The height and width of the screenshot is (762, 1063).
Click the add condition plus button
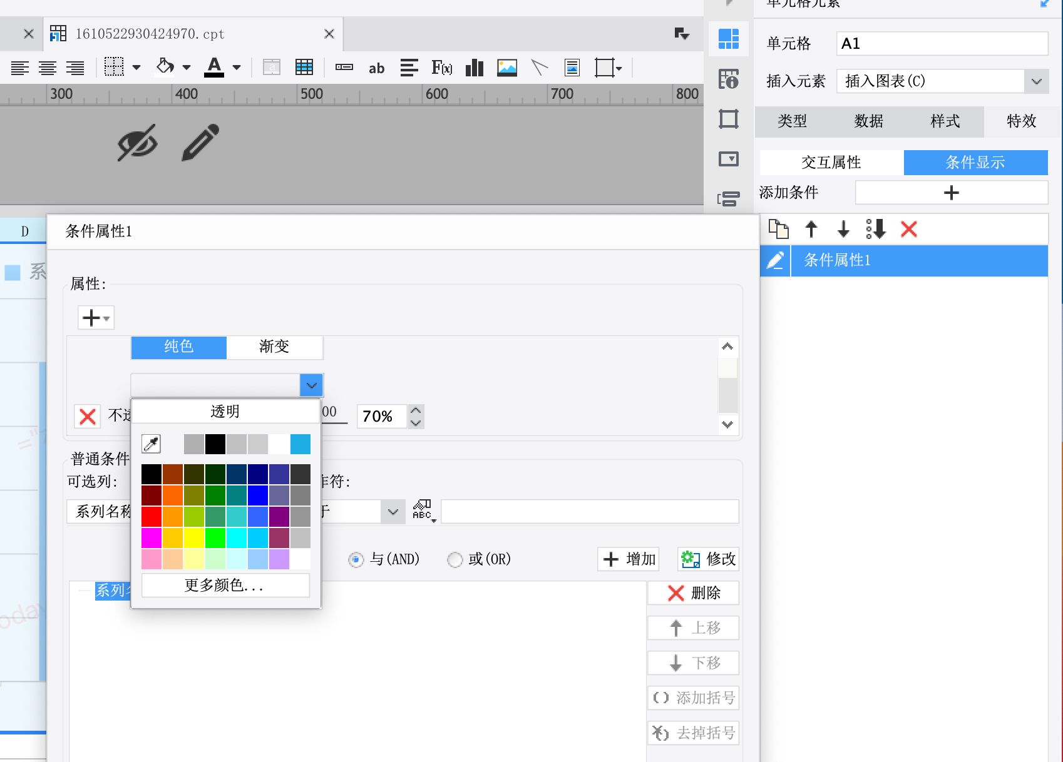tap(952, 193)
